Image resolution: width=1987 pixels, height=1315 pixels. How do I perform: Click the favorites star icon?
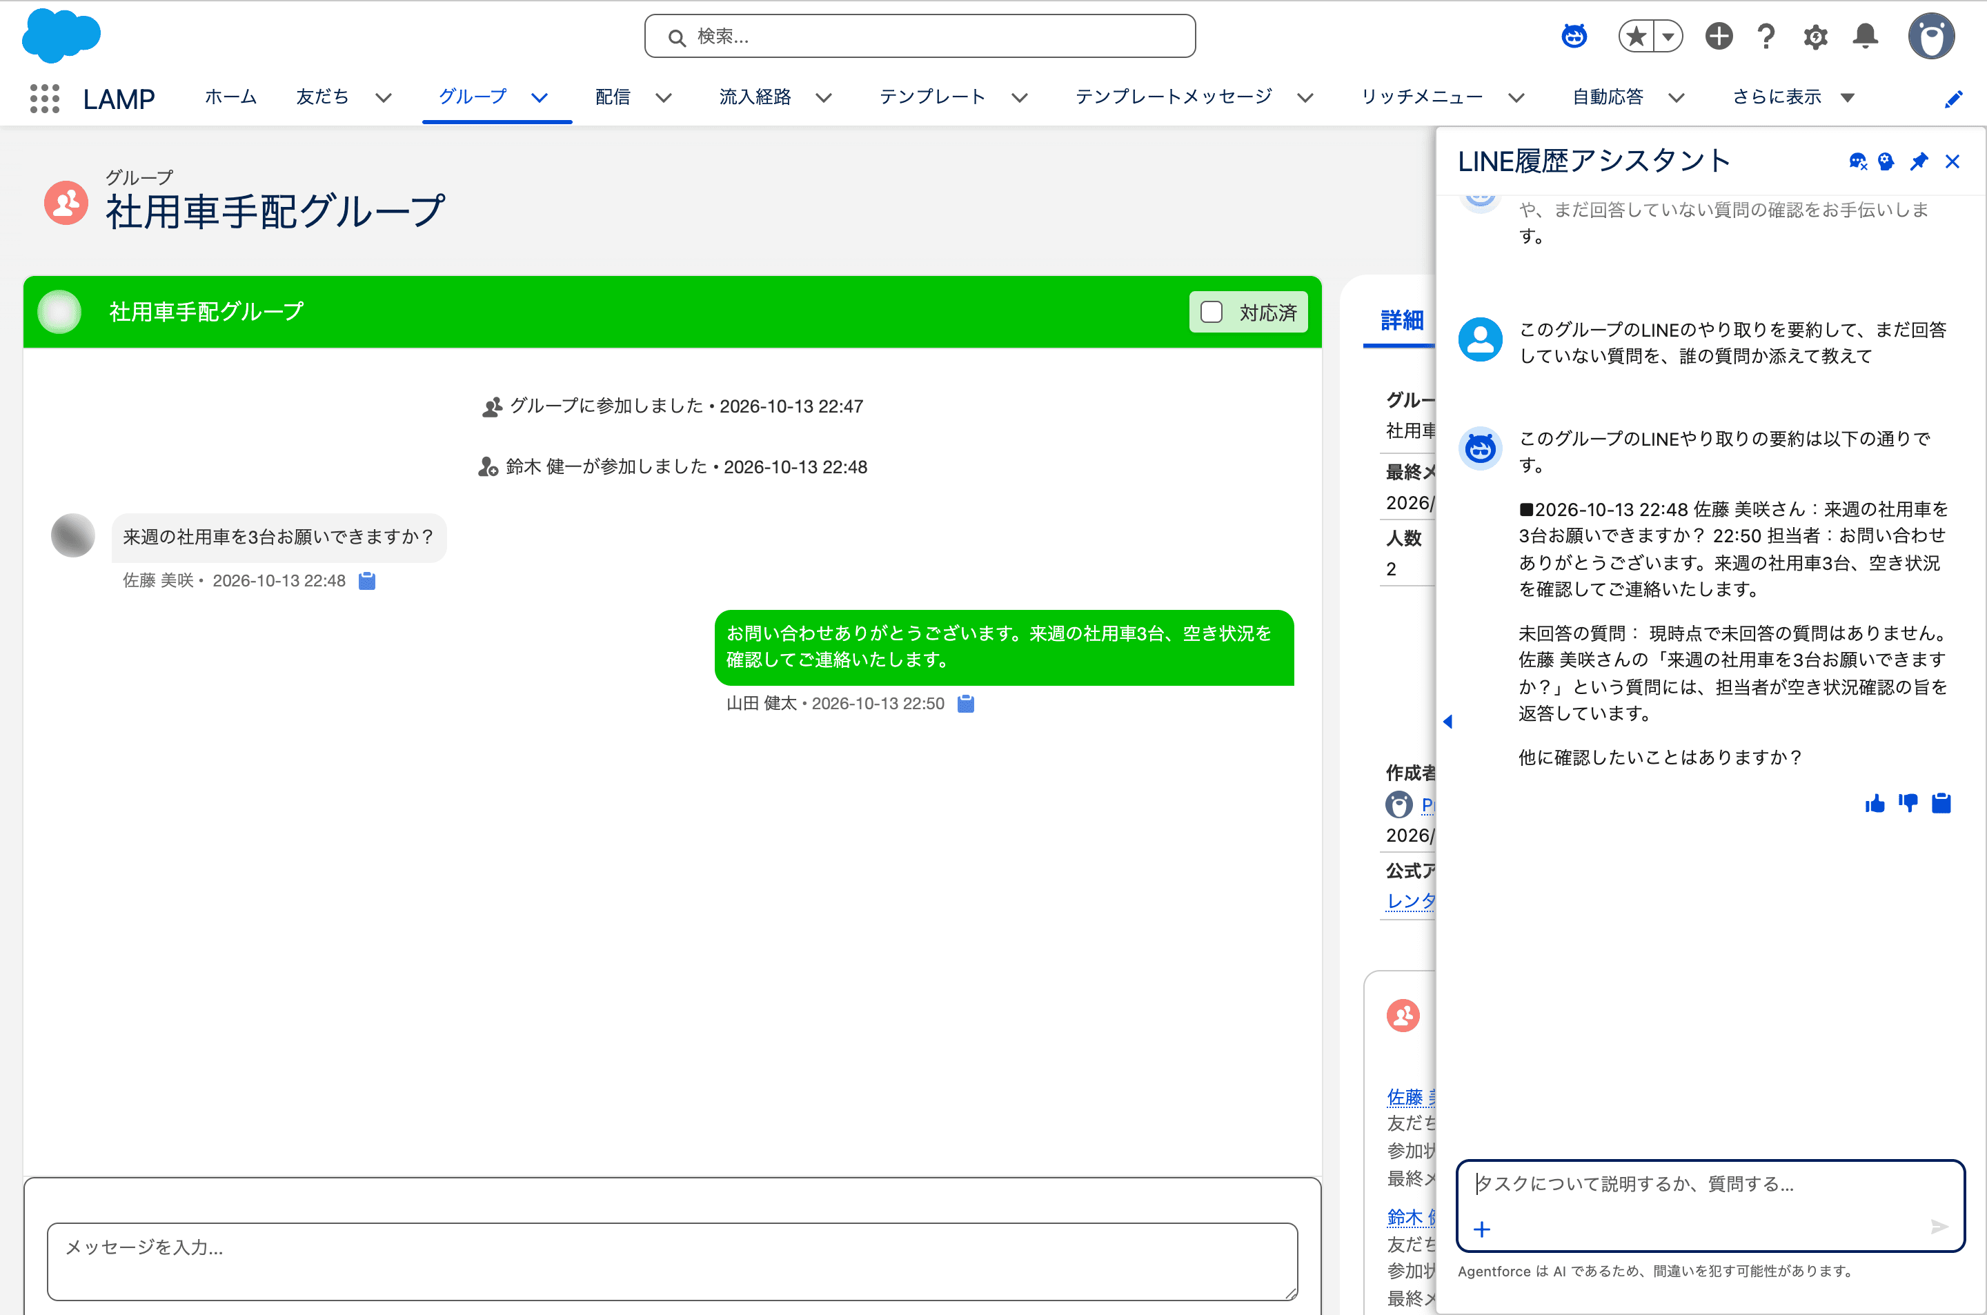point(1635,36)
